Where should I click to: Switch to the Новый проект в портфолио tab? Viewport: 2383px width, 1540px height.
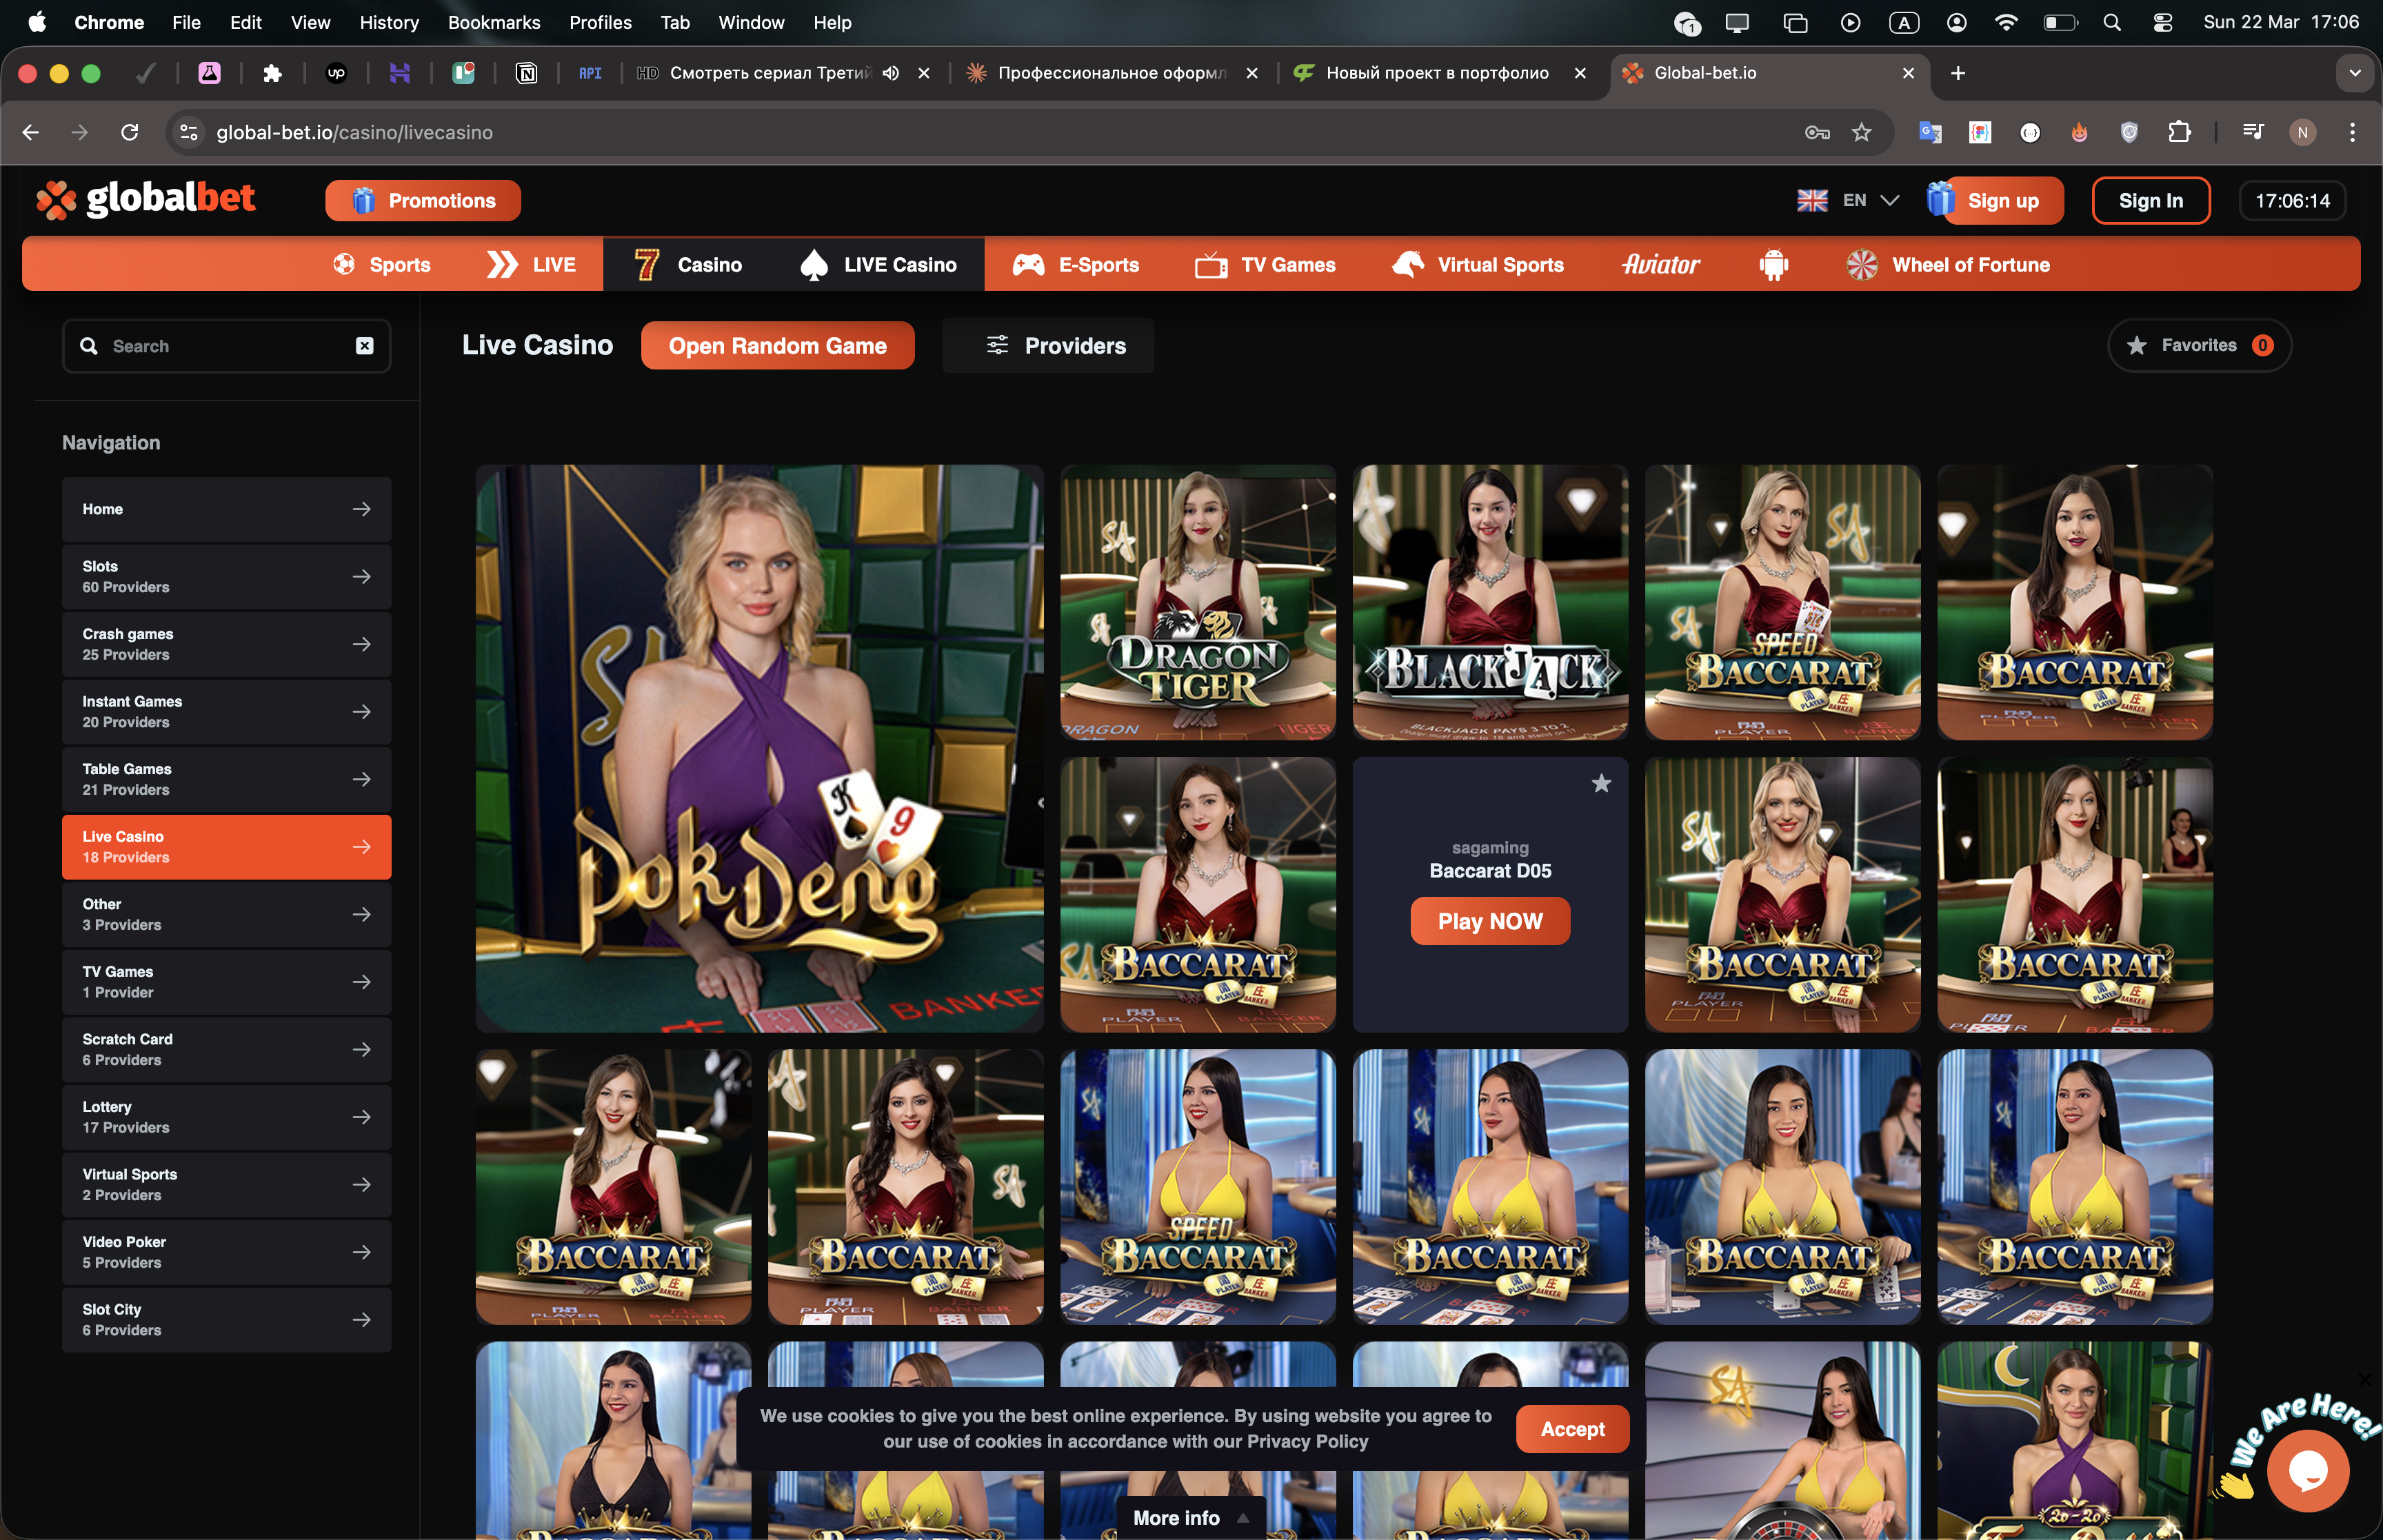click(x=1436, y=73)
